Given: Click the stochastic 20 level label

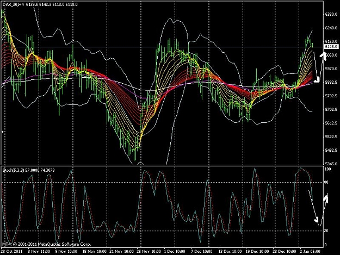Looking at the screenshot, I should (326, 231).
